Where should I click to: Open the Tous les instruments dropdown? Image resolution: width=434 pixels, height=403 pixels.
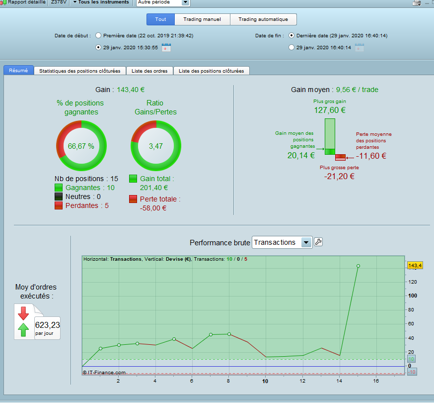[101, 2]
